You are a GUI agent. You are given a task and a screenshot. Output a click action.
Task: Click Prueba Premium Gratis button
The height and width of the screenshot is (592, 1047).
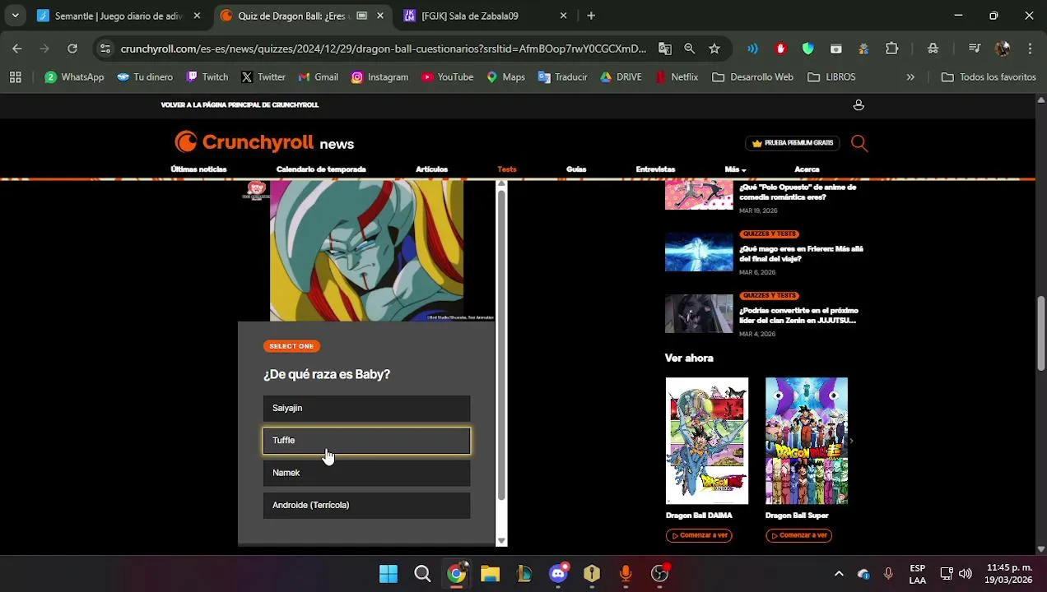point(792,143)
